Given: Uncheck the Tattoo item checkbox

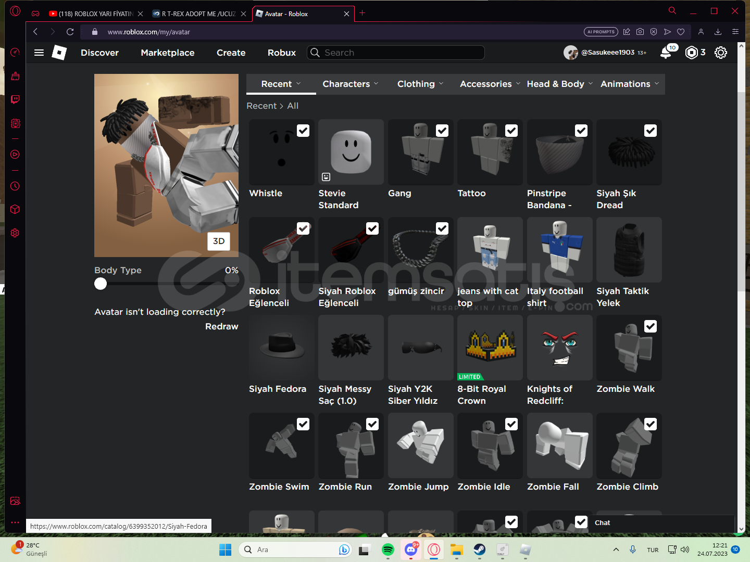Looking at the screenshot, I should (511, 131).
